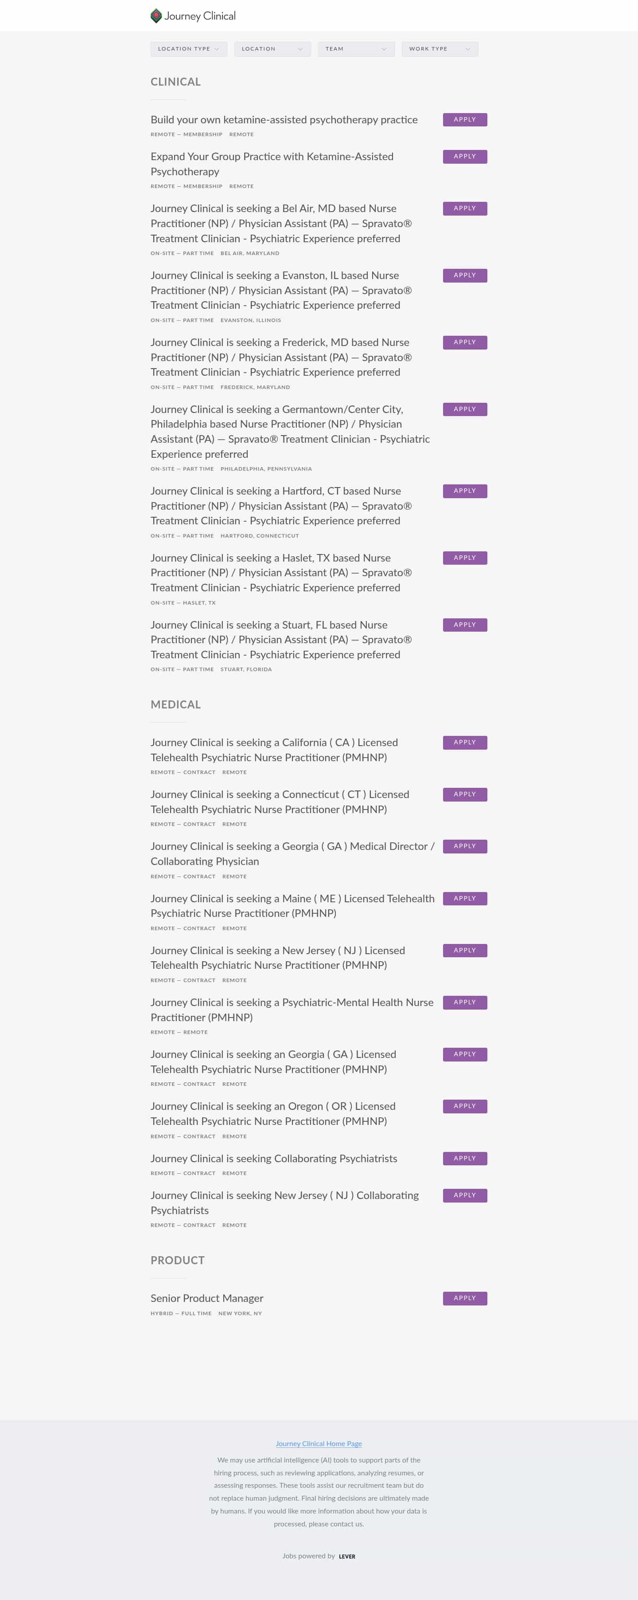
Task: Expand the Work Type filter
Action: 440,48
